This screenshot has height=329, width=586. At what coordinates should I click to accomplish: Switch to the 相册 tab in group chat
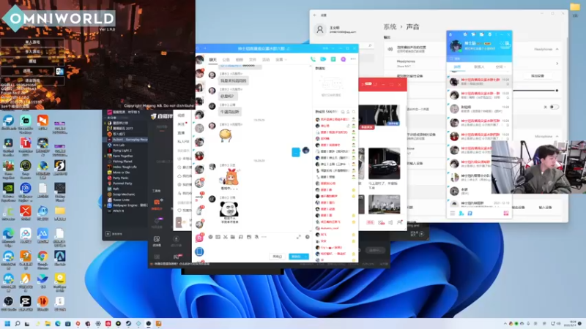point(240,60)
